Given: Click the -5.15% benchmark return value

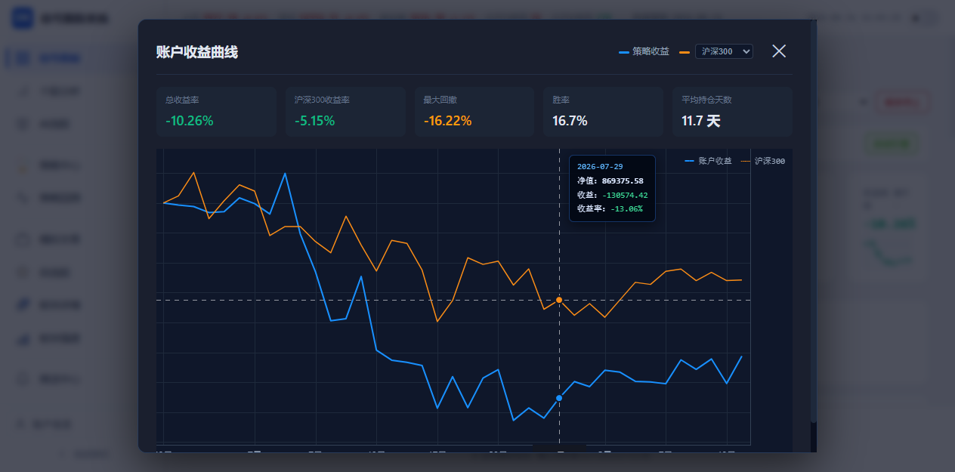Looking at the screenshot, I should (315, 121).
